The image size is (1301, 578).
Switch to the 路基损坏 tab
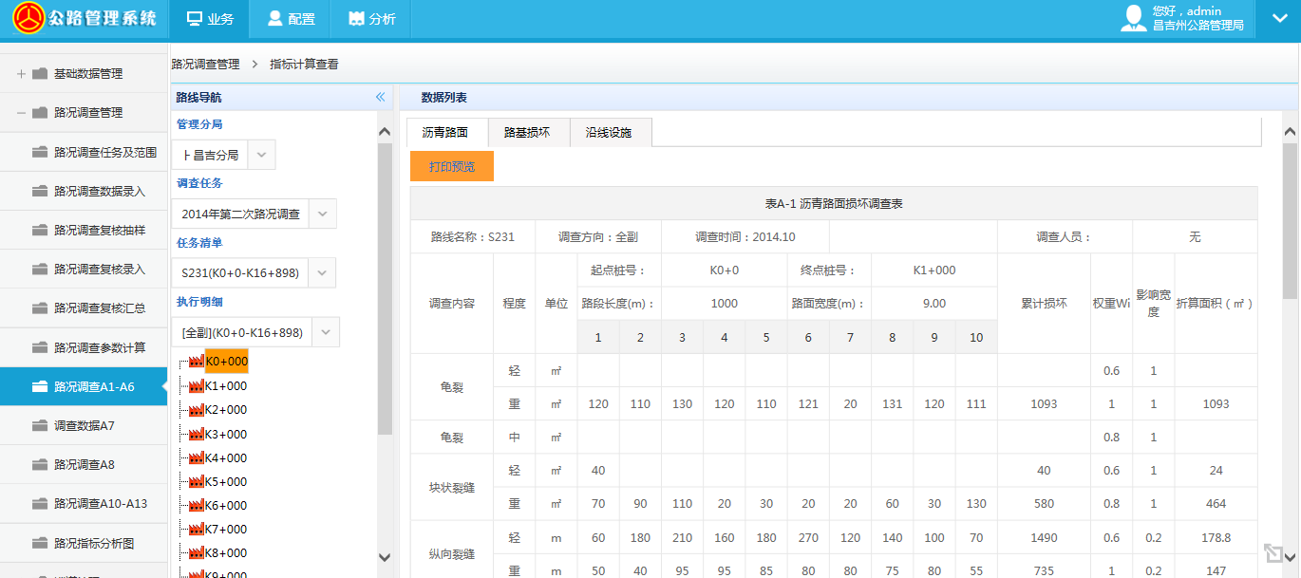pos(527,133)
